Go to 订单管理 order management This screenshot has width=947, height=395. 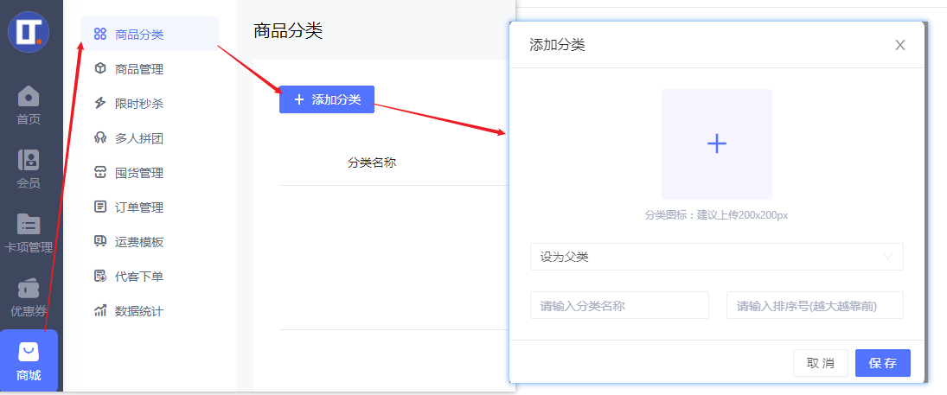[x=138, y=207]
